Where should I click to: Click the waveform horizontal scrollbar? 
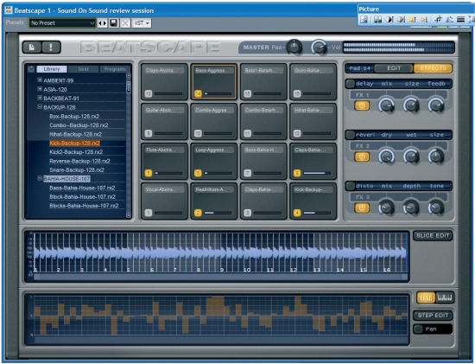pyautogui.click(x=221, y=277)
